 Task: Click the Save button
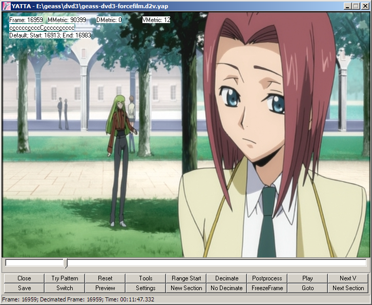pos(24,288)
